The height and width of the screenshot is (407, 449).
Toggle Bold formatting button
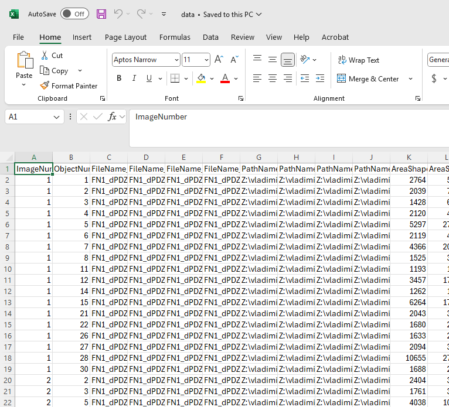[119, 78]
